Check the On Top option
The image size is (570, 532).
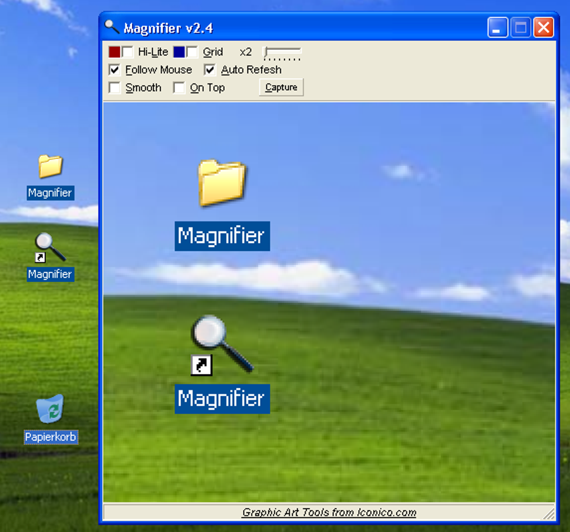point(179,87)
